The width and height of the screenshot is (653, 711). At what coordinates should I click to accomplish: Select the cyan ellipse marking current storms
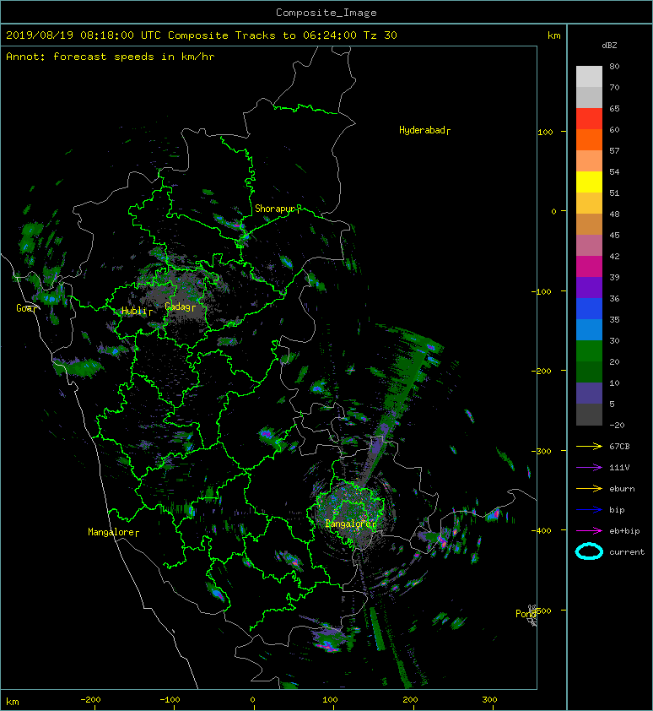point(589,551)
